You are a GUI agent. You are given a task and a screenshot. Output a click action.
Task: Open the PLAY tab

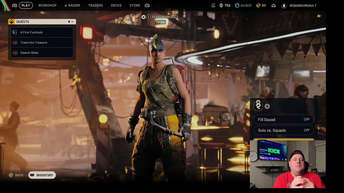coord(26,5)
